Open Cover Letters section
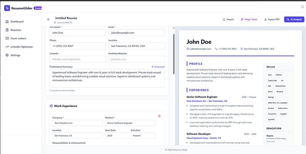 [18, 39]
